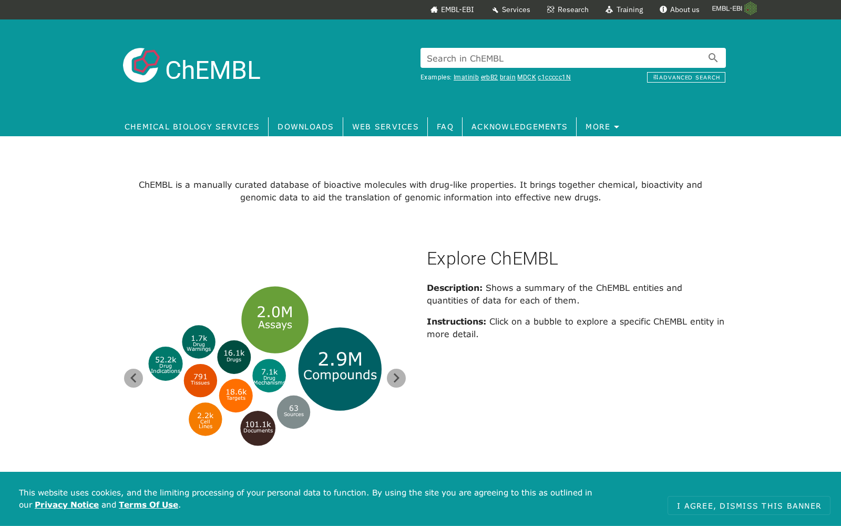The width and height of the screenshot is (841, 526).
Task: Try the MDCK example search
Action: click(x=527, y=77)
